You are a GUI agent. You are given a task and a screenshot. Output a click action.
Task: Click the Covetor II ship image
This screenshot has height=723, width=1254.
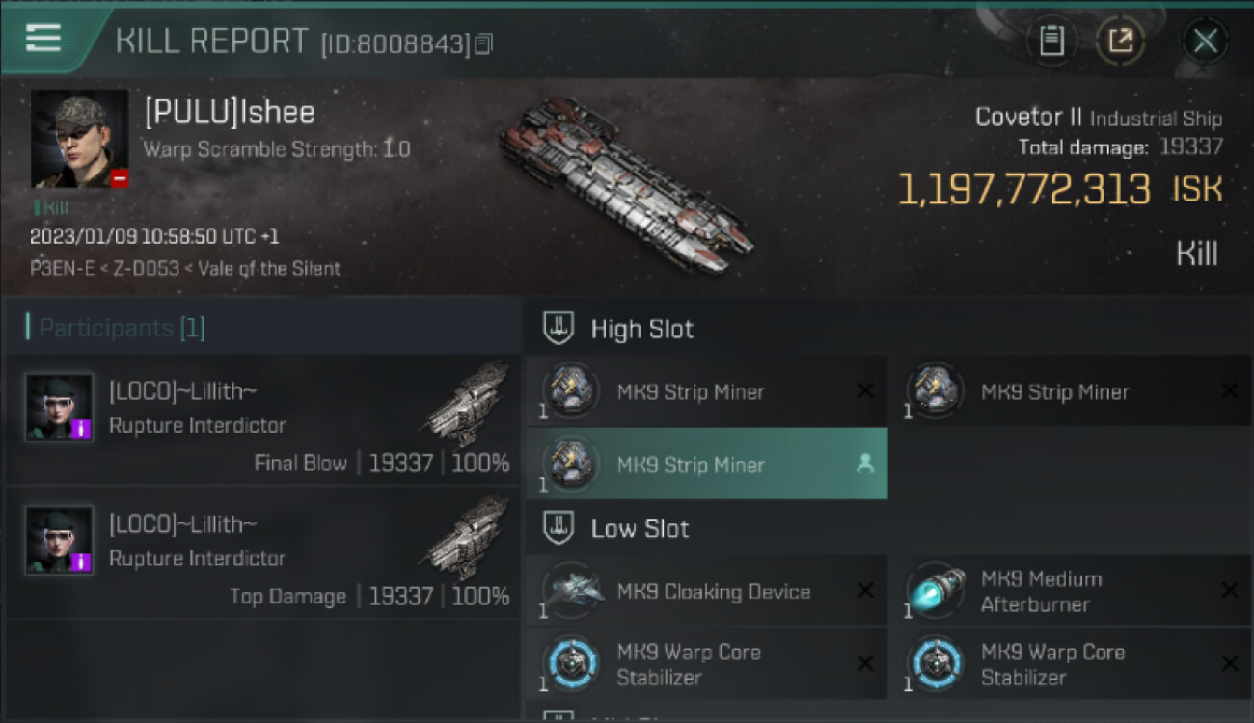(625, 183)
